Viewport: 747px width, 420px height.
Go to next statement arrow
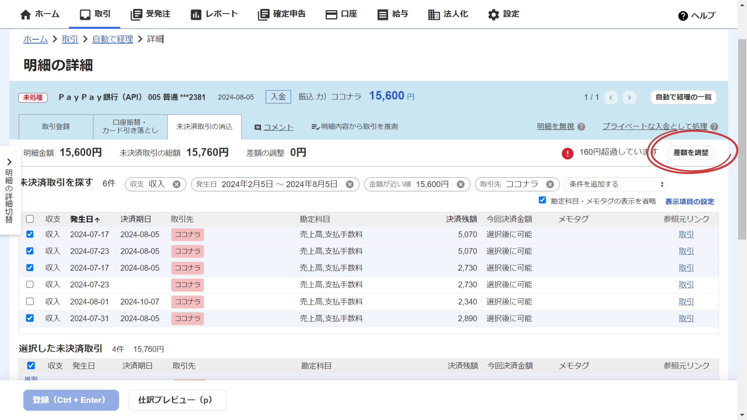[629, 97]
